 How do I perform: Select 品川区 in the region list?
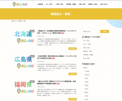point(86,89)
